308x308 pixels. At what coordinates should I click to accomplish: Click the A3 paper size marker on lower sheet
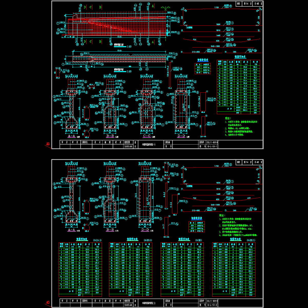47,303
